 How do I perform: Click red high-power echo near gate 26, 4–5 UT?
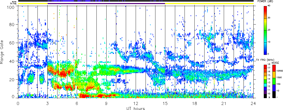point(63,74)
